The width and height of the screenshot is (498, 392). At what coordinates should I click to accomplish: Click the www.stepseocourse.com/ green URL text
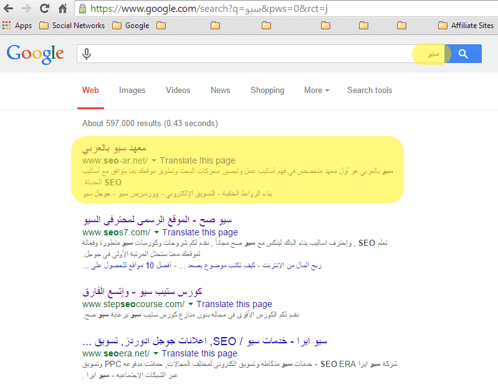pyautogui.click(x=133, y=304)
